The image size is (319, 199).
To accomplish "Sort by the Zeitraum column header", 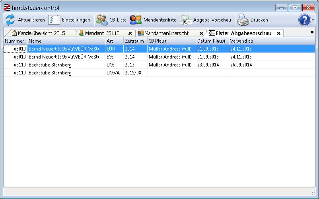I will click(x=134, y=41).
